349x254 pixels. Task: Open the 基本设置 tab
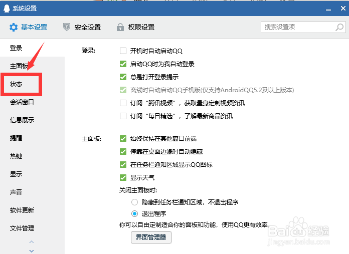pyautogui.click(x=29, y=28)
